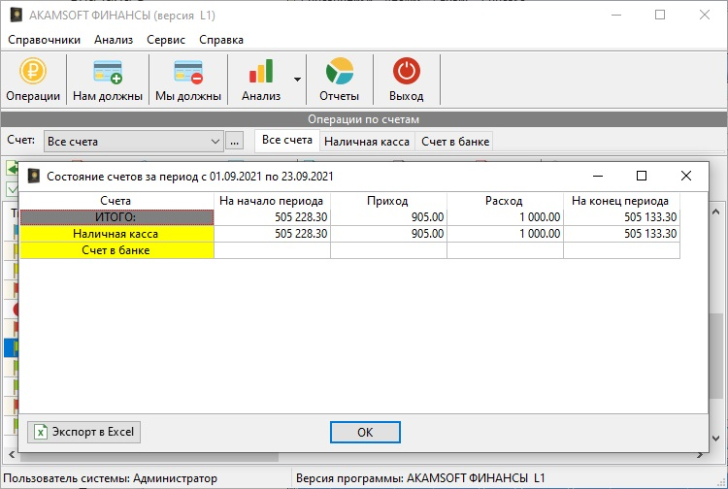Open the Отчеты pie chart icon
This screenshot has height=489, width=728.
coord(340,72)
